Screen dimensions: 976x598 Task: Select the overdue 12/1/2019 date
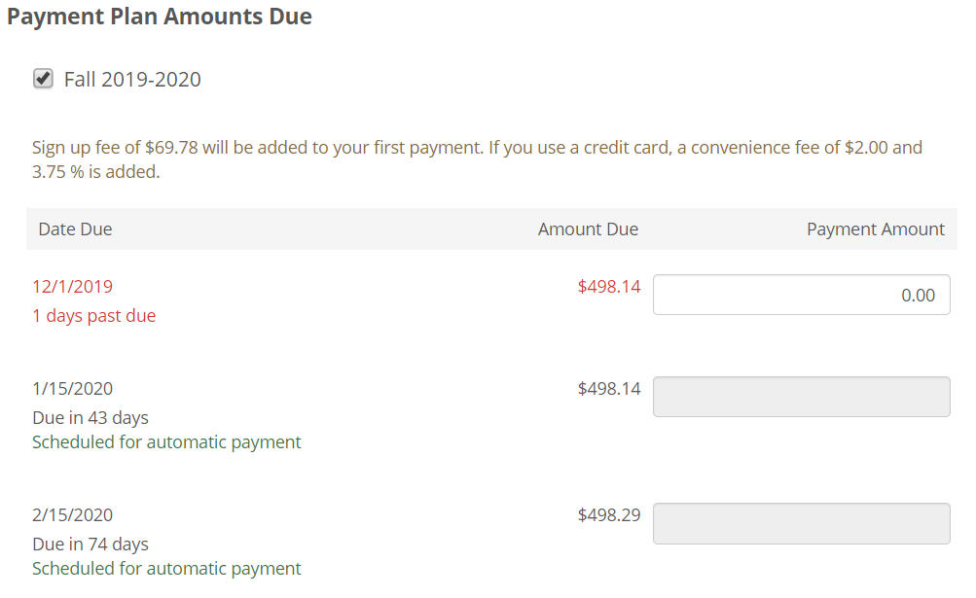pyautogui.click(x=73, y=286)
